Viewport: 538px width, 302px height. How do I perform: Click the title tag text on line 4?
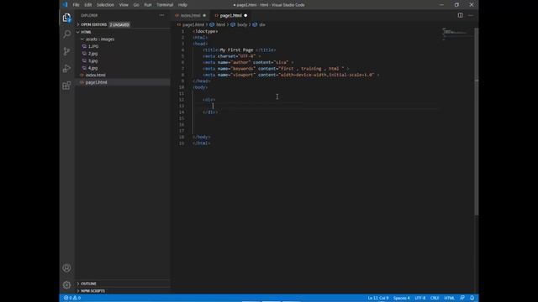click(x=239, y=50)
